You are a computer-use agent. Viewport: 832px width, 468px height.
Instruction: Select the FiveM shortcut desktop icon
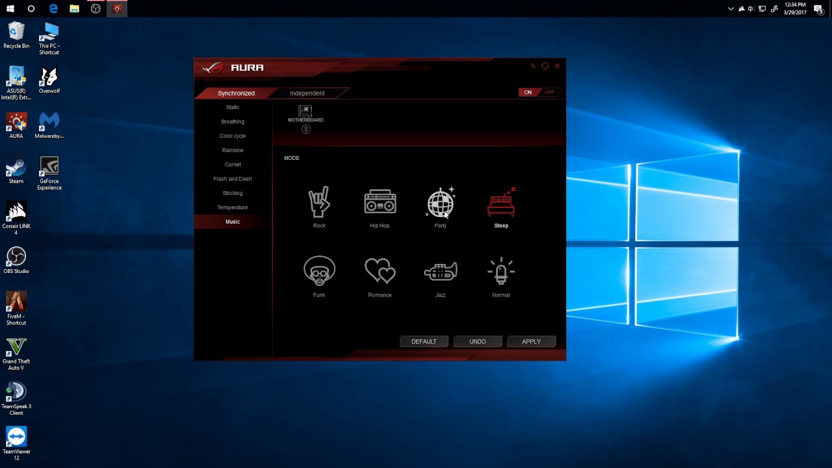click(x=16, y=308)
